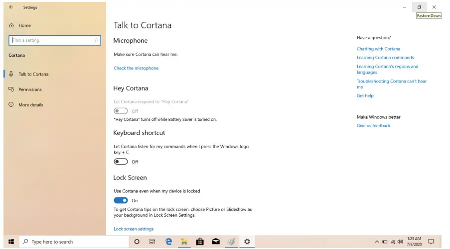The width and height of the screenshot is (450, 249).
Task: Close the Settings window
Action: [x=434, y=7]
